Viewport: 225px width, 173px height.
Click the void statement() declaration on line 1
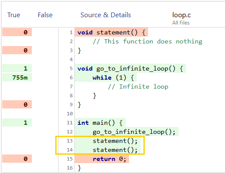[x=111, y=32]
